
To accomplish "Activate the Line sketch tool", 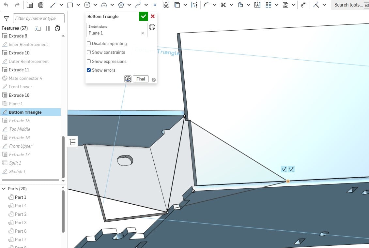I will pos(53,5).
